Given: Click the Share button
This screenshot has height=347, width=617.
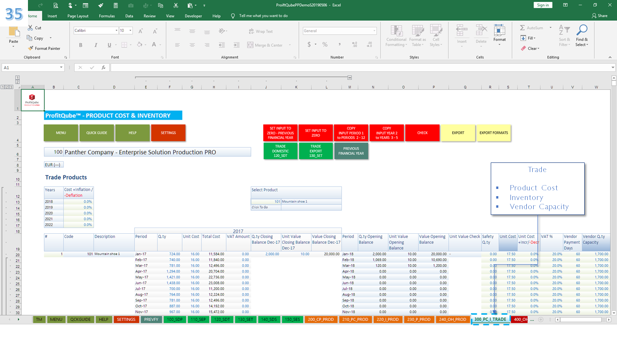Looking at the screenshot, I should click(x=600, y=16).
